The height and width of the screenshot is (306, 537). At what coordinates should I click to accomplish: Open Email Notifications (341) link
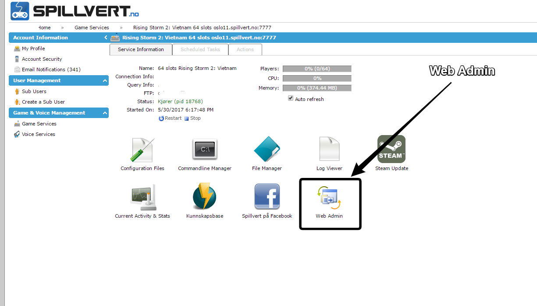coord(51,70)
